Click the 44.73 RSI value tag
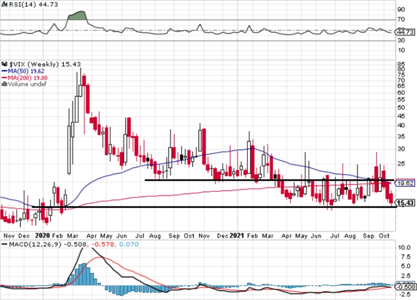417x300 pixels. [405, 32]
